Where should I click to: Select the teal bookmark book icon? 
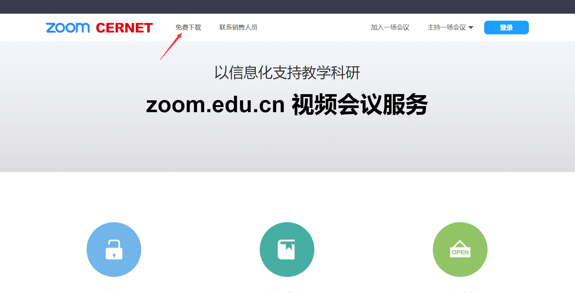point(287,250)
